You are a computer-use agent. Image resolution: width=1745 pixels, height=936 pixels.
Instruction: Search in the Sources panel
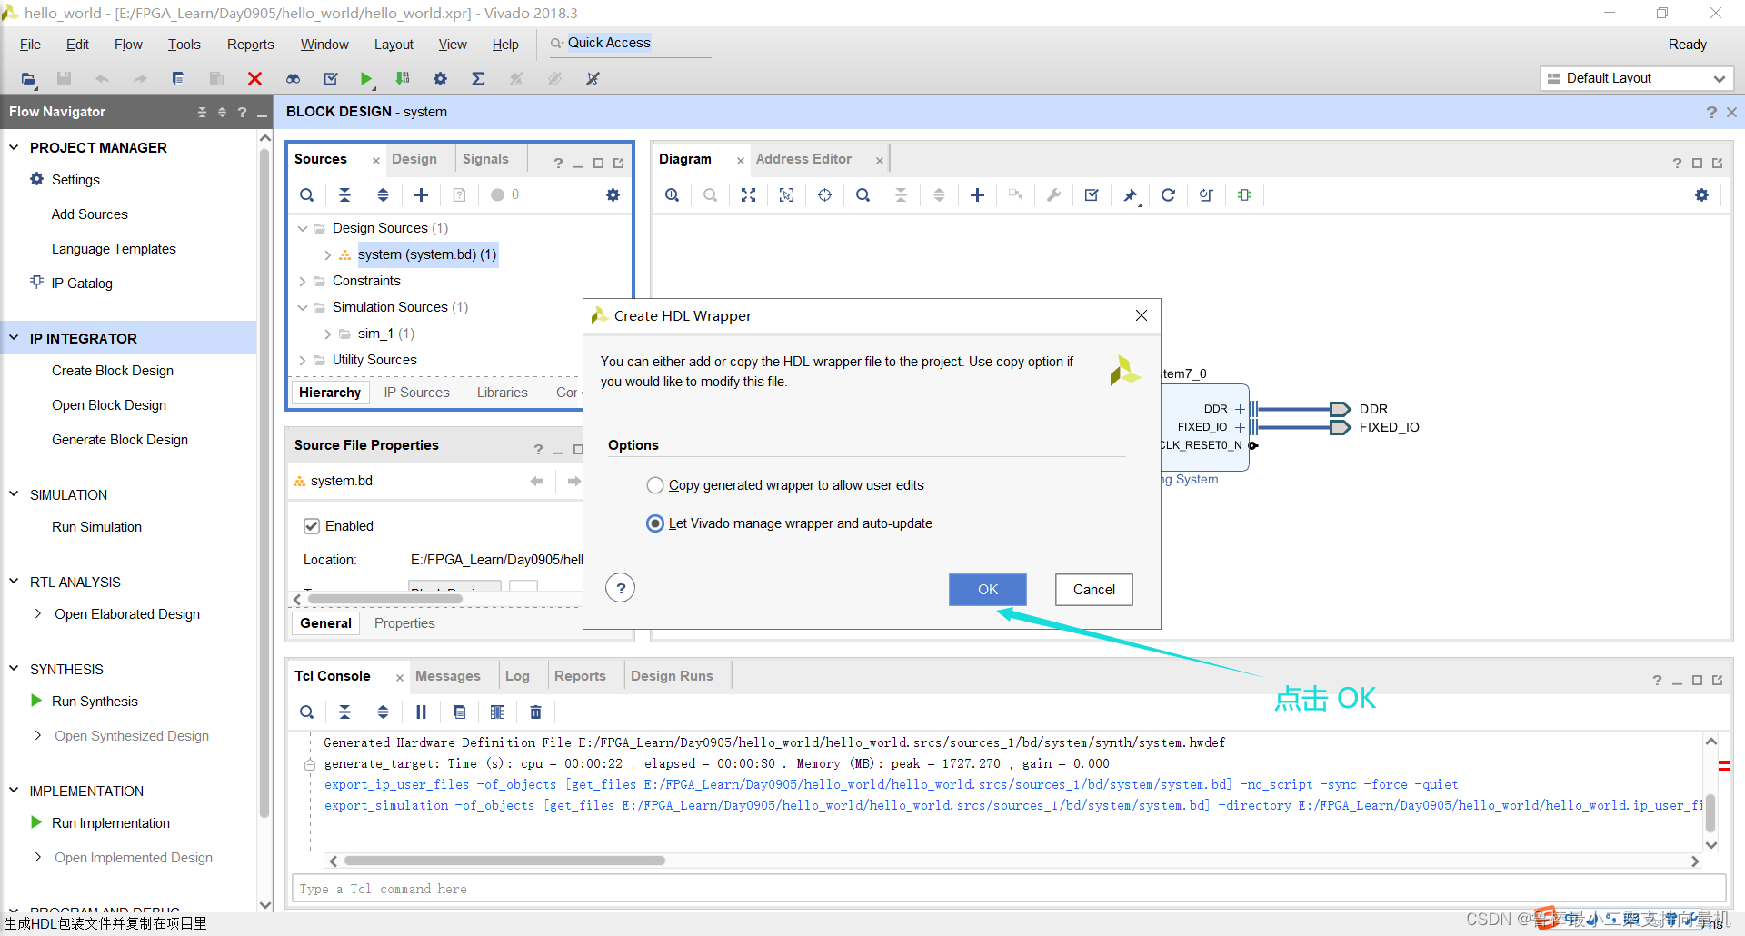click(x=307, y=194)
